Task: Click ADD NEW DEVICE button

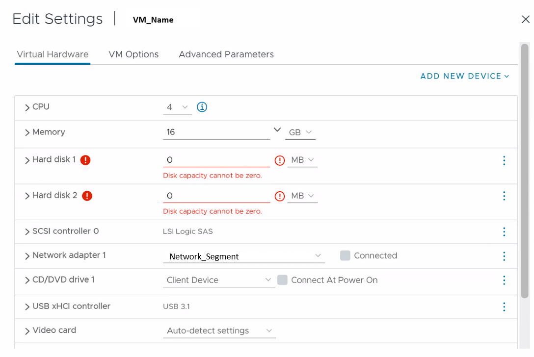Action: click(x=464, y=76)
